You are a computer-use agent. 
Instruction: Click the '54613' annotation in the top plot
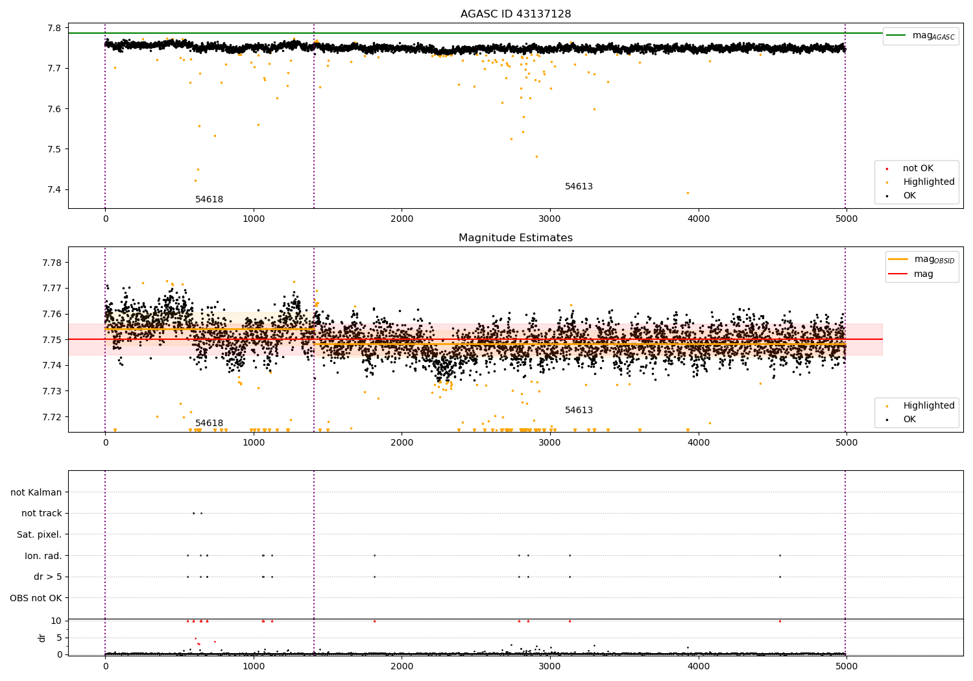579,187
